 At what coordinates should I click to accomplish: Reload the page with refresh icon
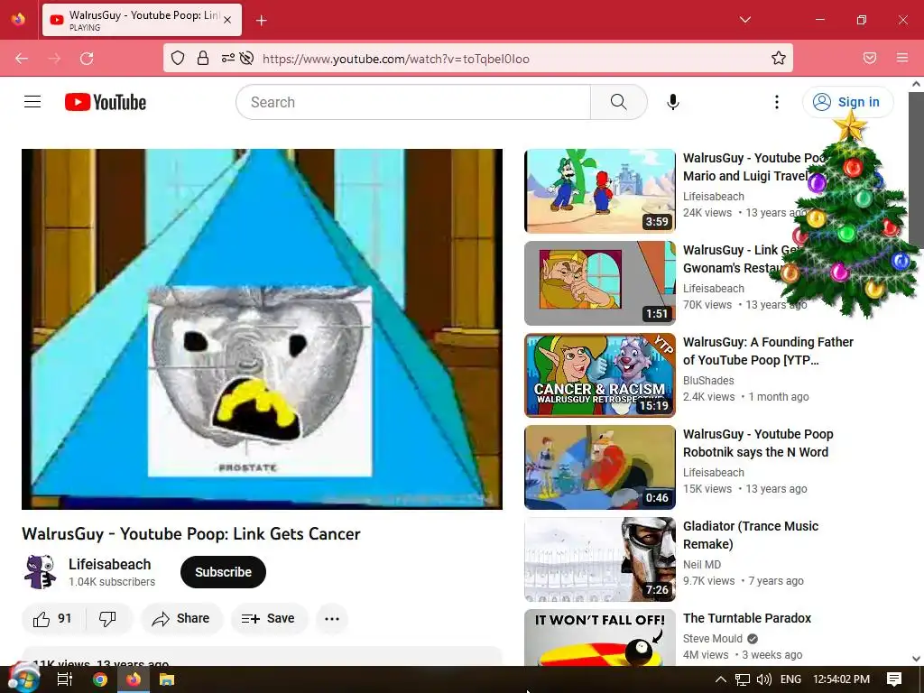pyautogui.click(x=87, y=59)
